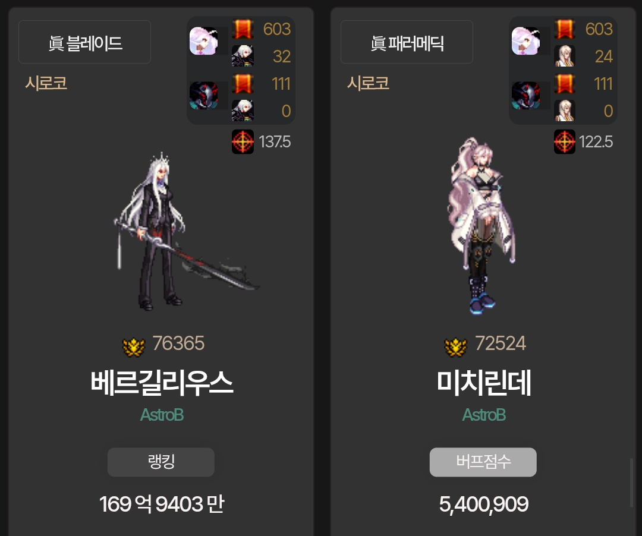The height and width of the screenshot is (536, 642).
Task: Click the 버프점수 button under 미치린데
Action: 483,462
